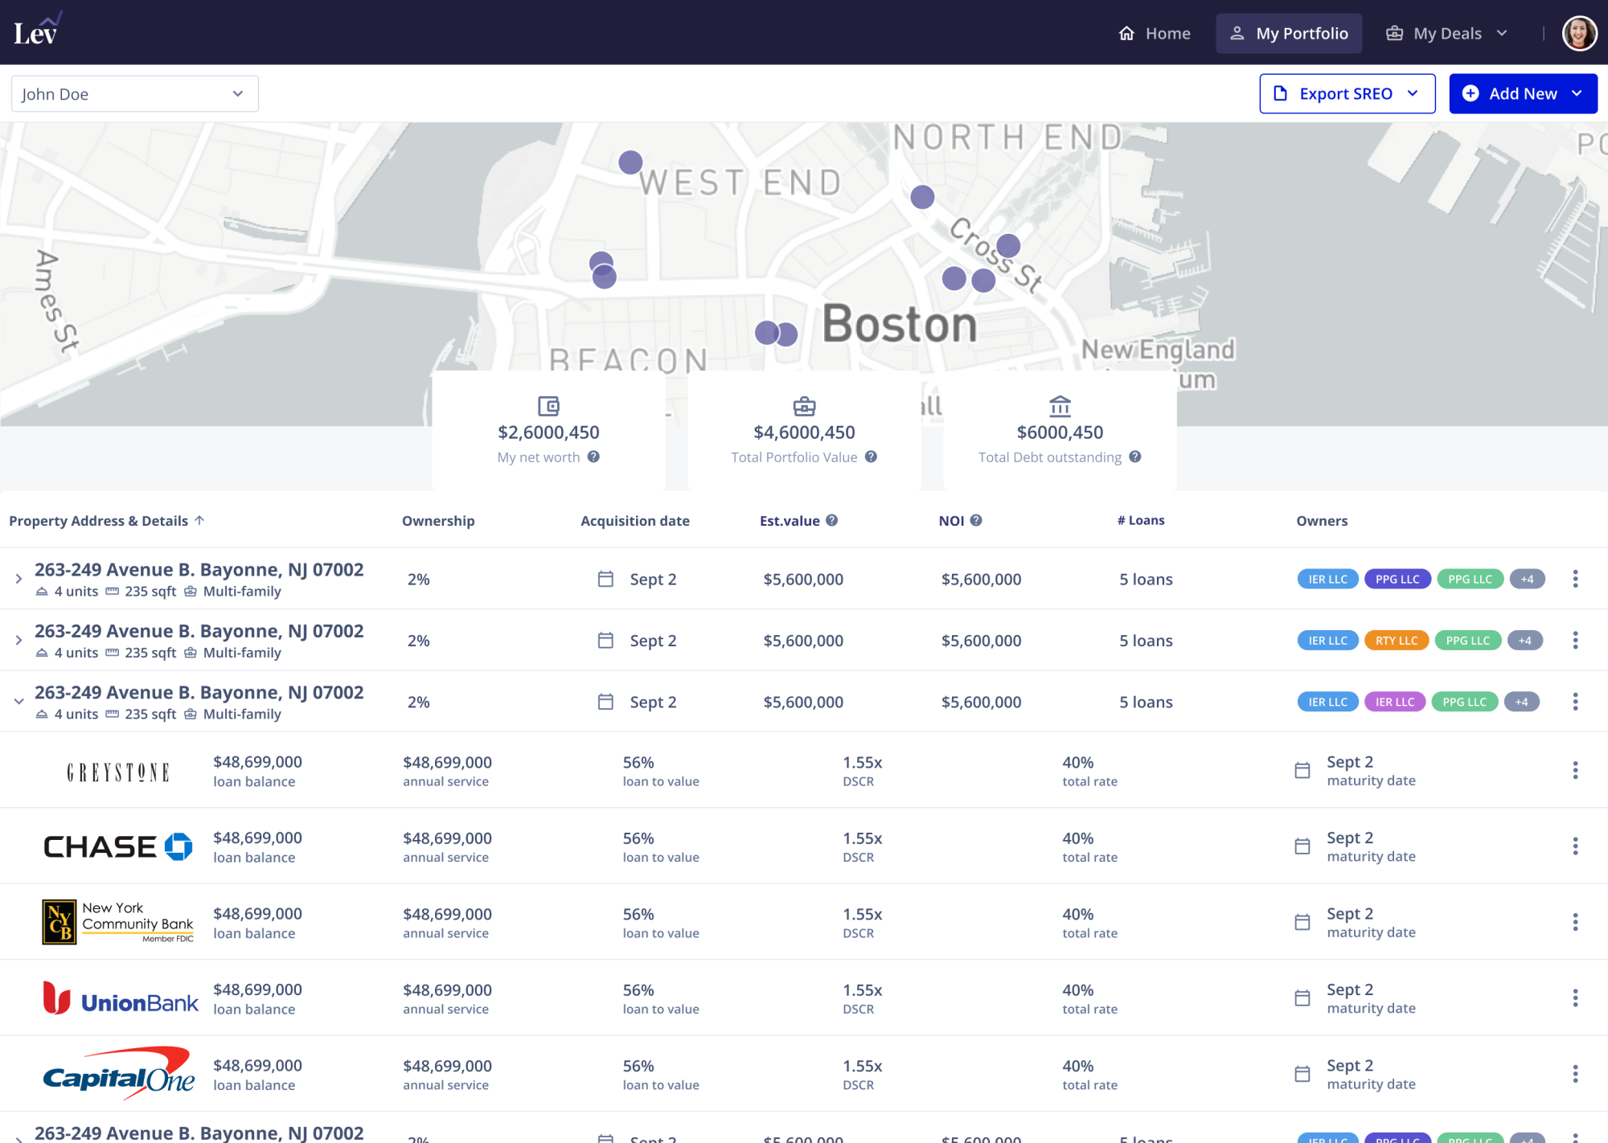1608x1143 pixels.
Task: Click the map marker near West End
Action: tap(630, 162)
